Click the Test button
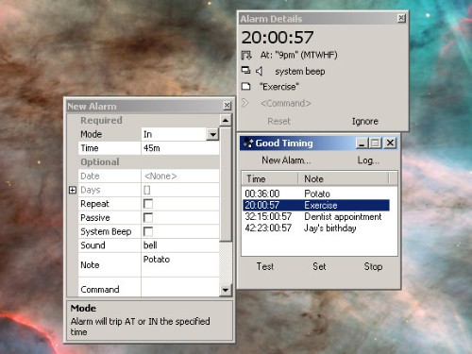 tap(265, 266)
